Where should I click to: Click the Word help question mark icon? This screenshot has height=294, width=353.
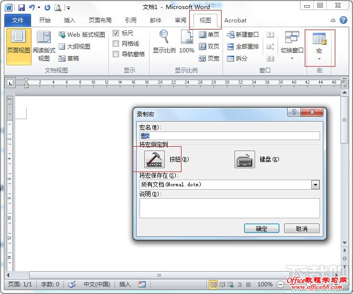343,20
